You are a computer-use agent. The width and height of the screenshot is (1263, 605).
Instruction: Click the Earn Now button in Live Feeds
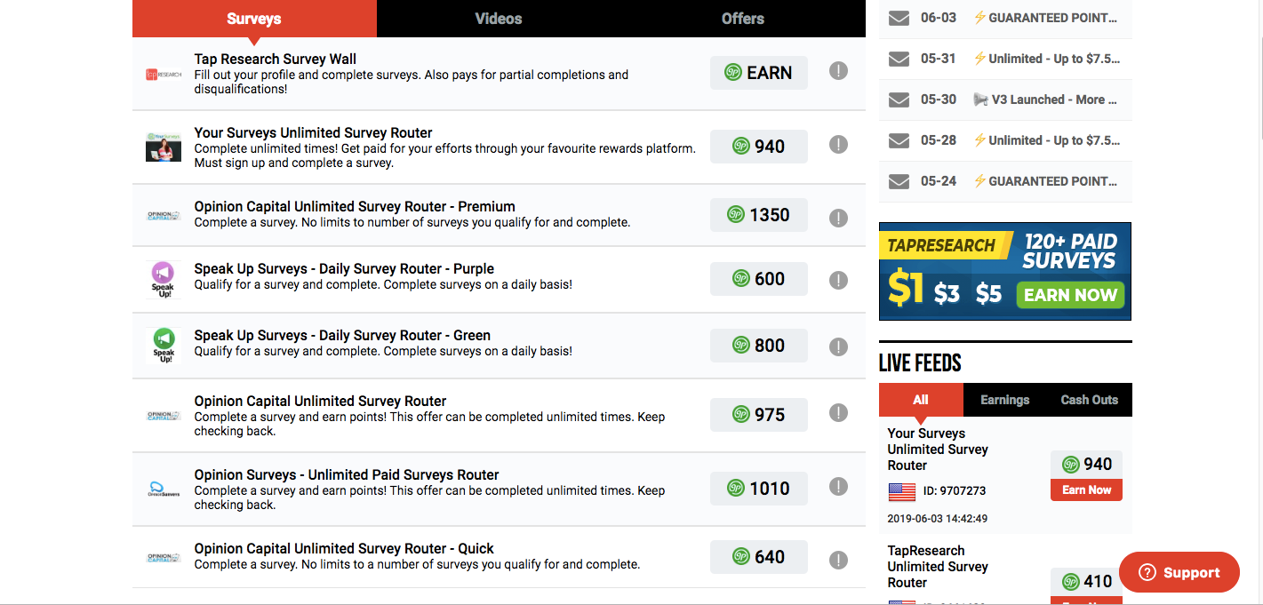[1086, 490]
